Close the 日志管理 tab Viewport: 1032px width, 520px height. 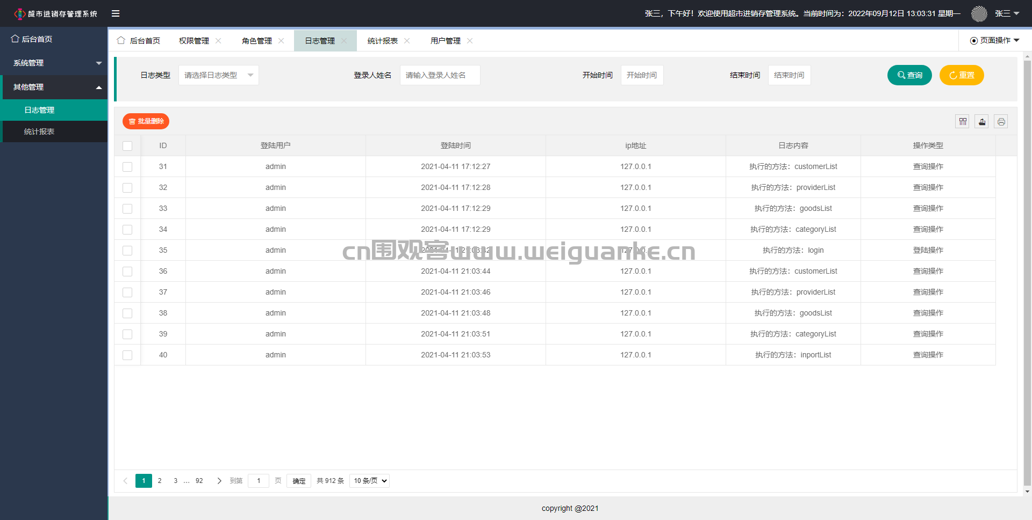(344, 41)
